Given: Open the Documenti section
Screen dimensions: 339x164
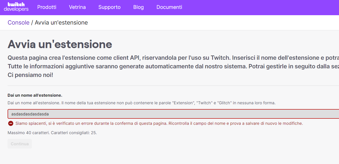Looking at the screenshot, I should (169, 7).
